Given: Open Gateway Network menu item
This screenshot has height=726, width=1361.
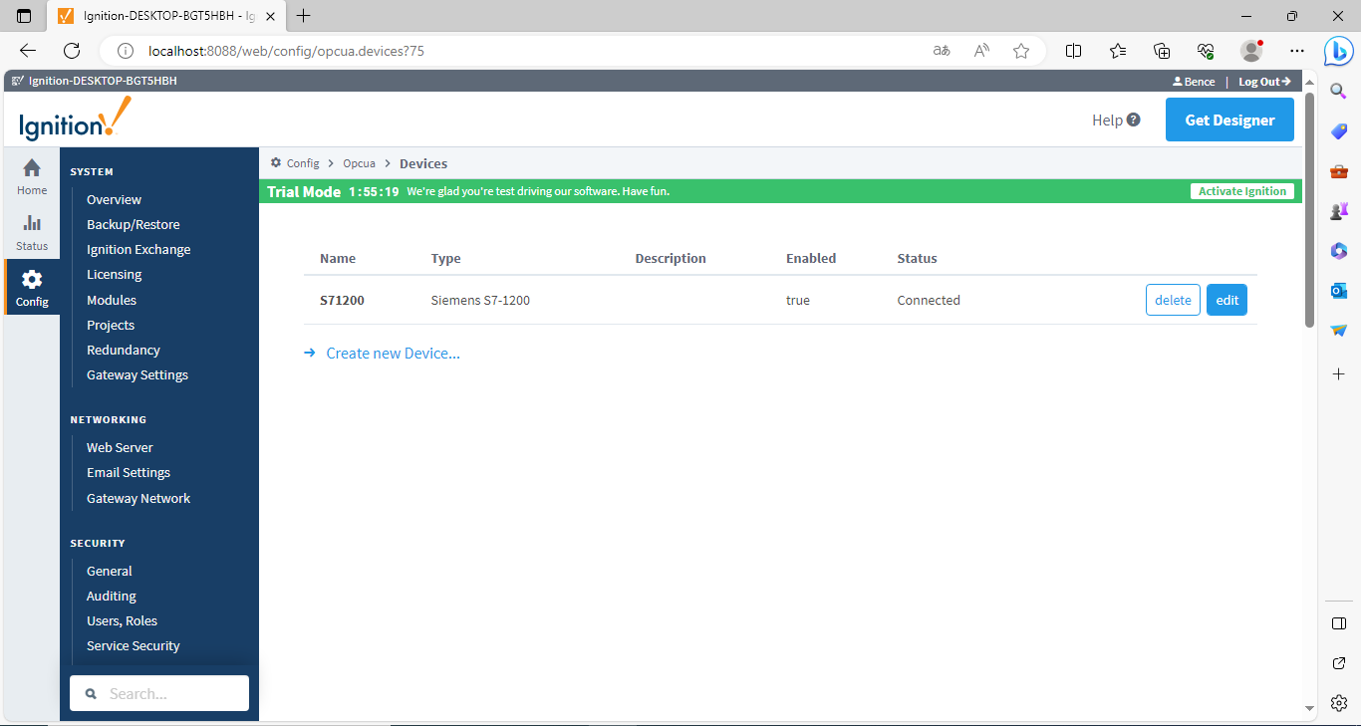Looking at the screenshot, I should click(138, 498).
